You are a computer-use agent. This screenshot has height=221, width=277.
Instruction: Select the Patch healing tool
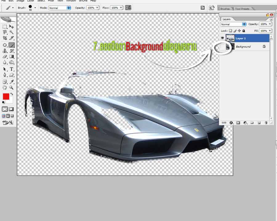pos(5,45)
